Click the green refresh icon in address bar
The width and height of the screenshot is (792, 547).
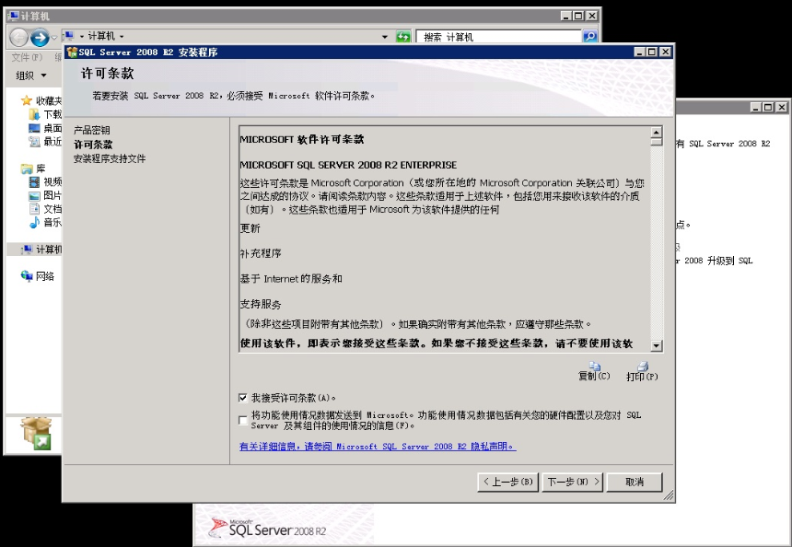403,36
